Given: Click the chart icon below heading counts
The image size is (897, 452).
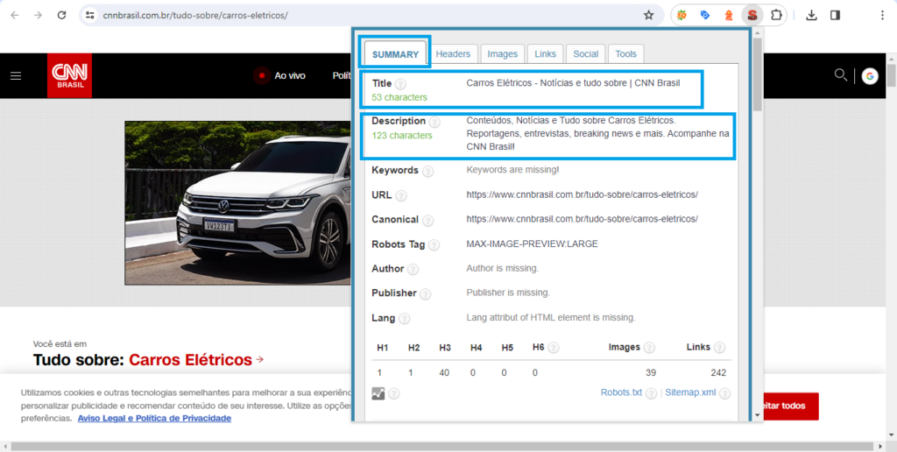Looking at the screenshot, I should tap(378, 393).
